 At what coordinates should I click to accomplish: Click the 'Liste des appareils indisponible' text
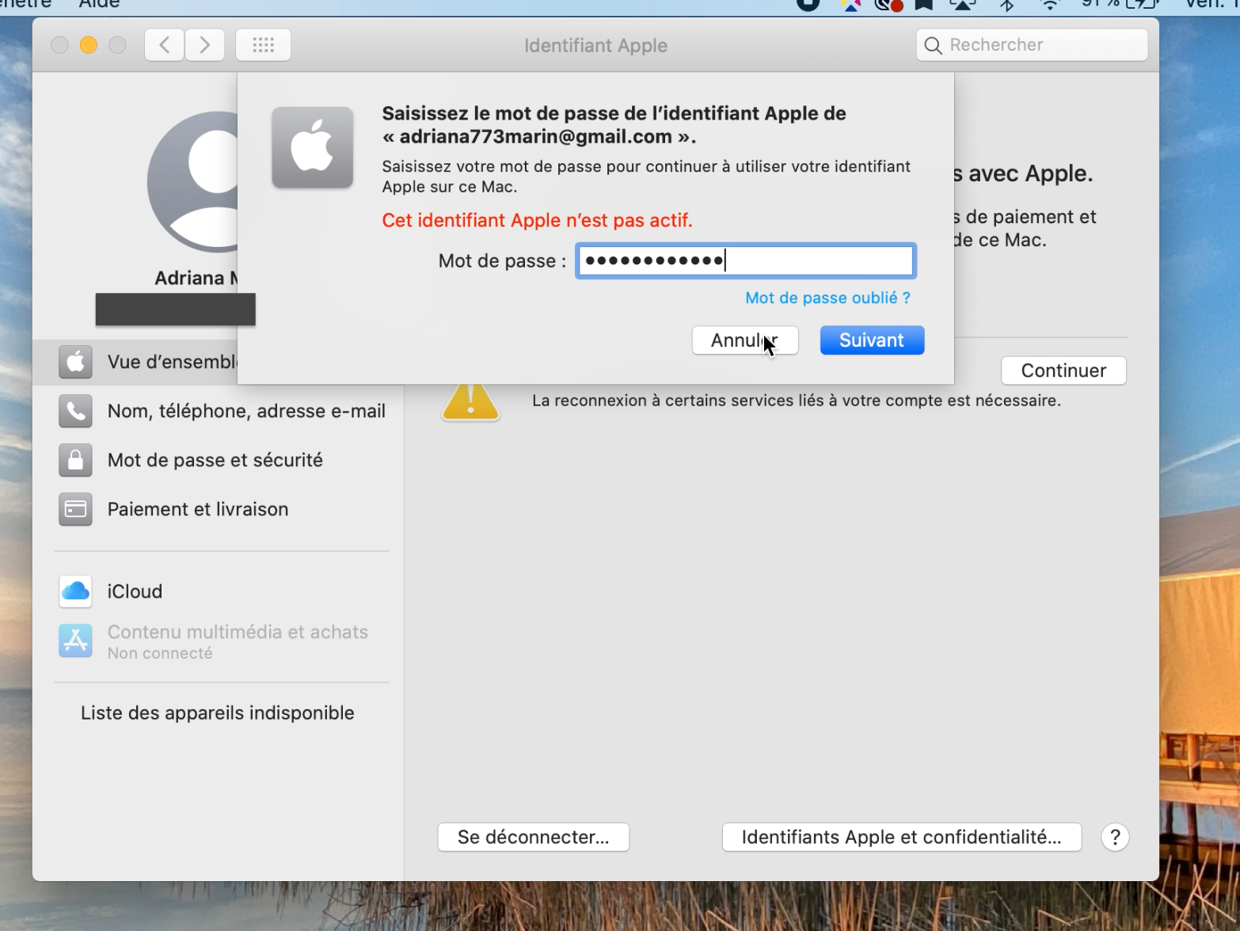tap(218, 712)
